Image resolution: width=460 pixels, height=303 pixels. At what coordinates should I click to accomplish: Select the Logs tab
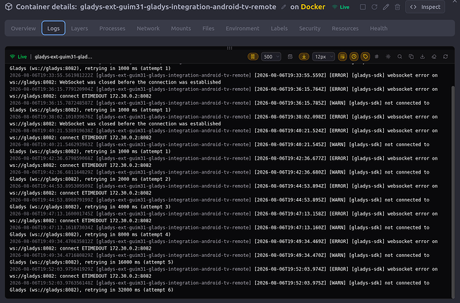click(53, 28)
